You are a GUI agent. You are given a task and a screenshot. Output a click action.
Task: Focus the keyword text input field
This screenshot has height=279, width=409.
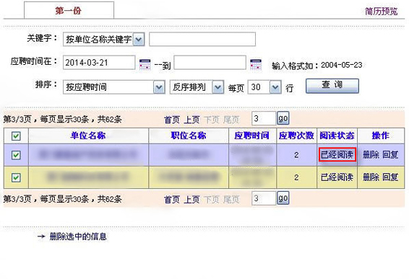point(202,40)
